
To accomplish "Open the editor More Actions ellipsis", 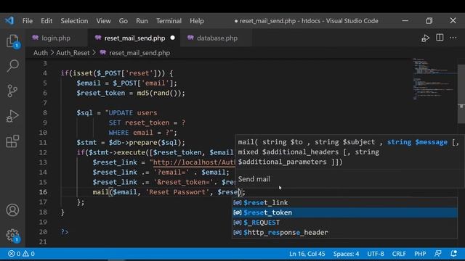I will 453,38.
